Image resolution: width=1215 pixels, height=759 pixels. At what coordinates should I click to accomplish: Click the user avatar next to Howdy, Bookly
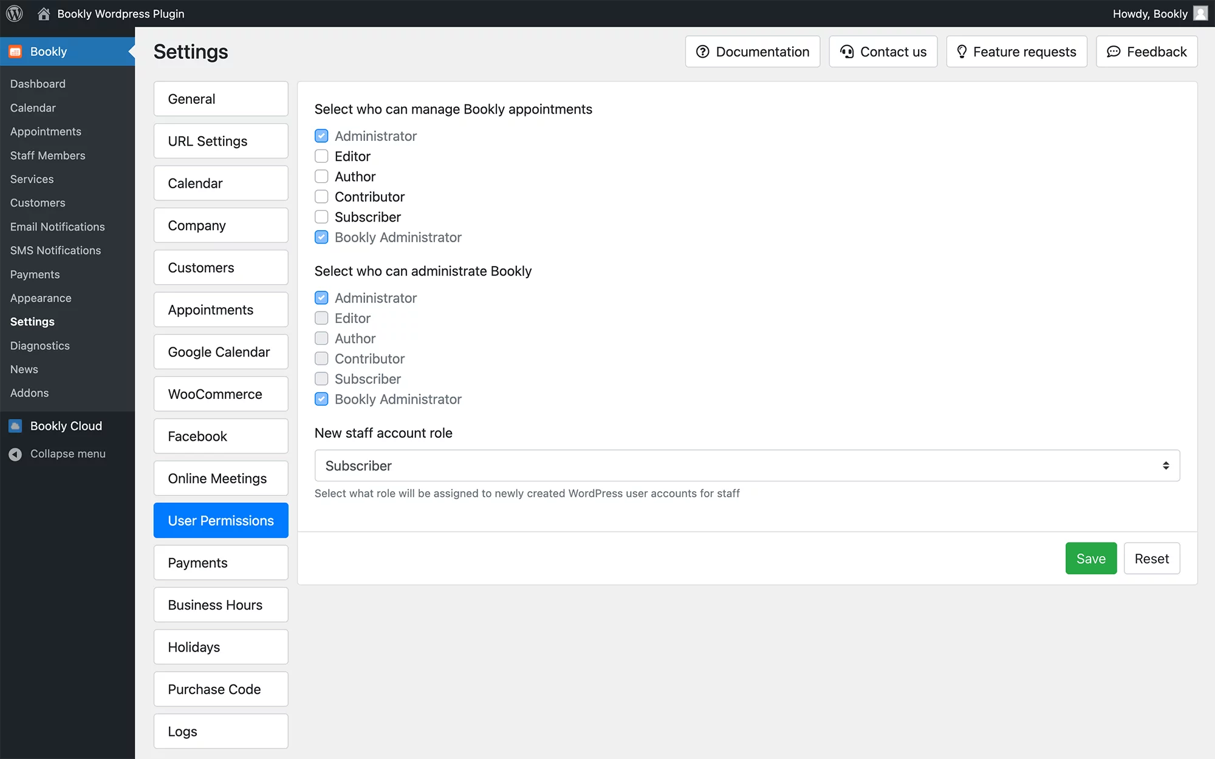(x=1200, y=13)
